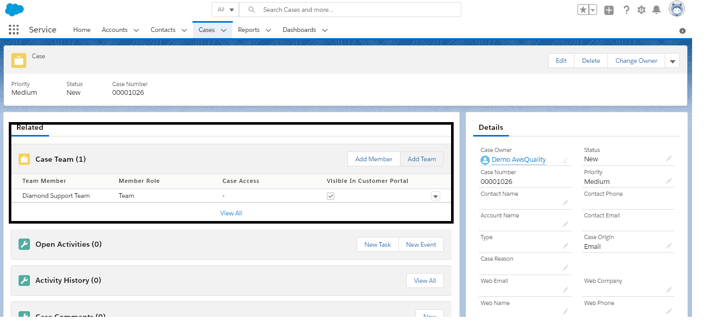View notifications bell icon
The width and height of the screenshot is (706, 322).
pyautogui.click(x=656, y=10)
